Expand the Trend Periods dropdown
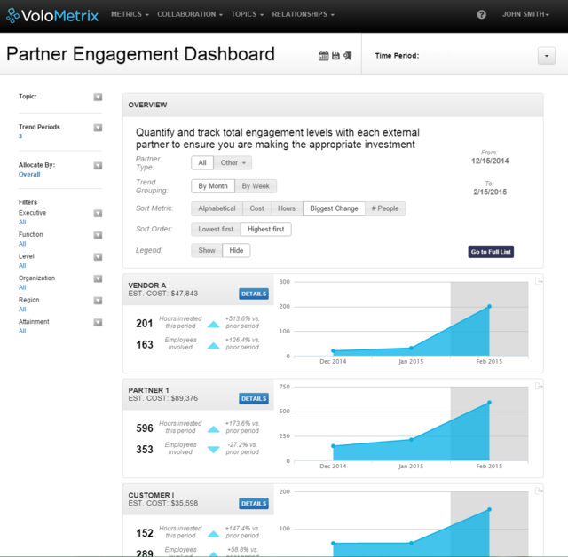Screen dimensions: 568x557 (x=98, y=128)
